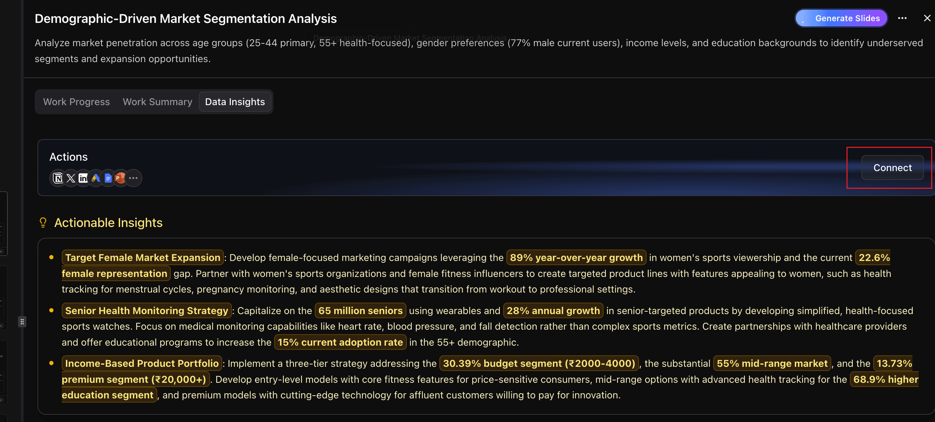Open the Google Ads action icon
The width and height of the screenshot is (935, 422).
click(x=95, y=178)
